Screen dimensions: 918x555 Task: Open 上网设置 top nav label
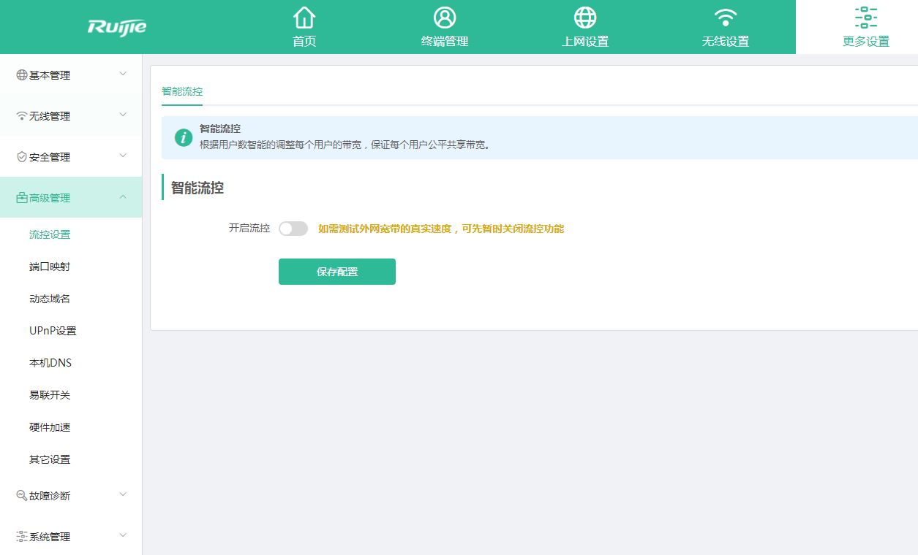(x=585, y=42)
